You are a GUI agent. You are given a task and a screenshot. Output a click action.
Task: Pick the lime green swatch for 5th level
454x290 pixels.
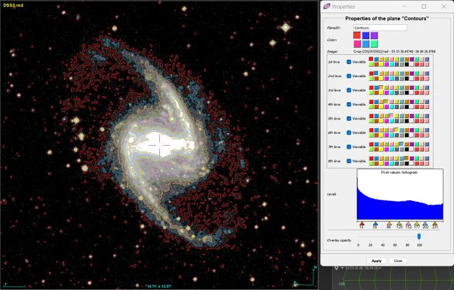point(371,121)
